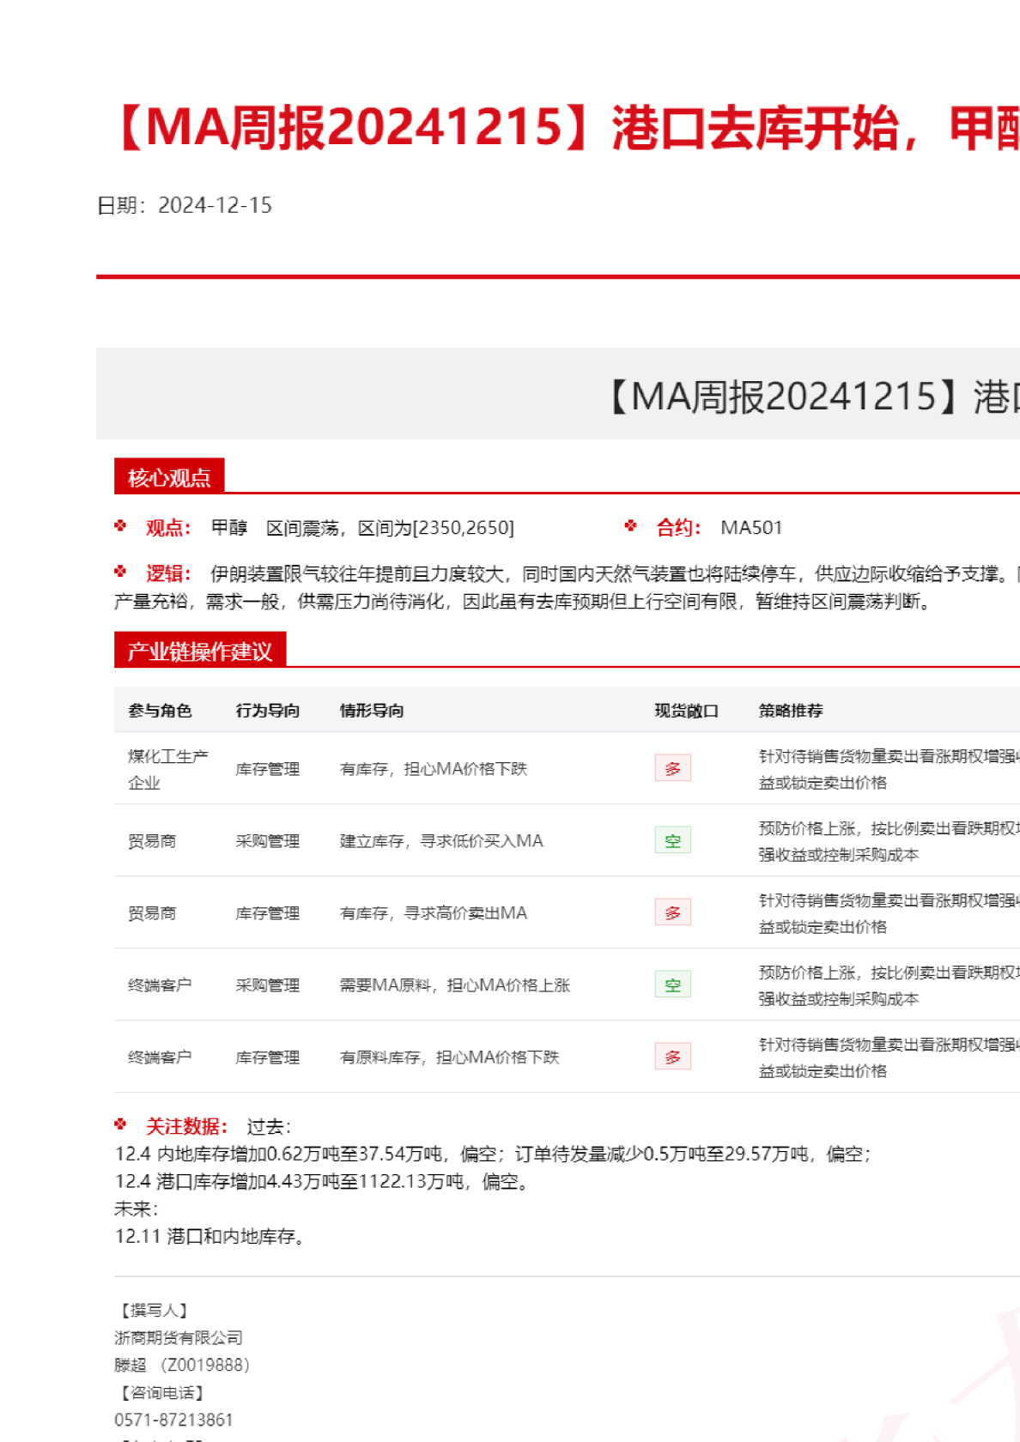1020x1442 pixels.
Task: Click the 情形导向 column header
Action: [x=372, y=711]
